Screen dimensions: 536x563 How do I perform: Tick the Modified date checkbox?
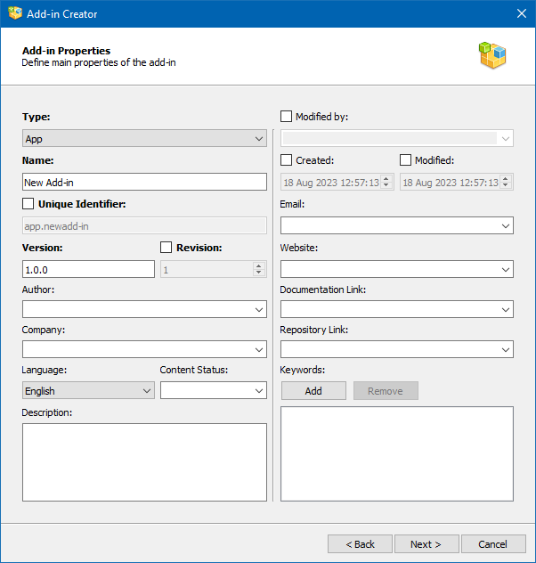coord(406,160)
